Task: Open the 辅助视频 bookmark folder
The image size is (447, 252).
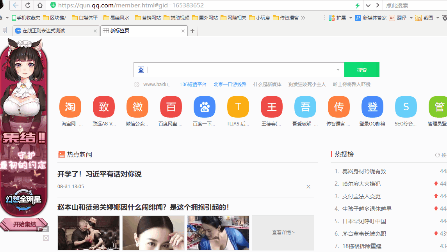Action: (176, 18)
